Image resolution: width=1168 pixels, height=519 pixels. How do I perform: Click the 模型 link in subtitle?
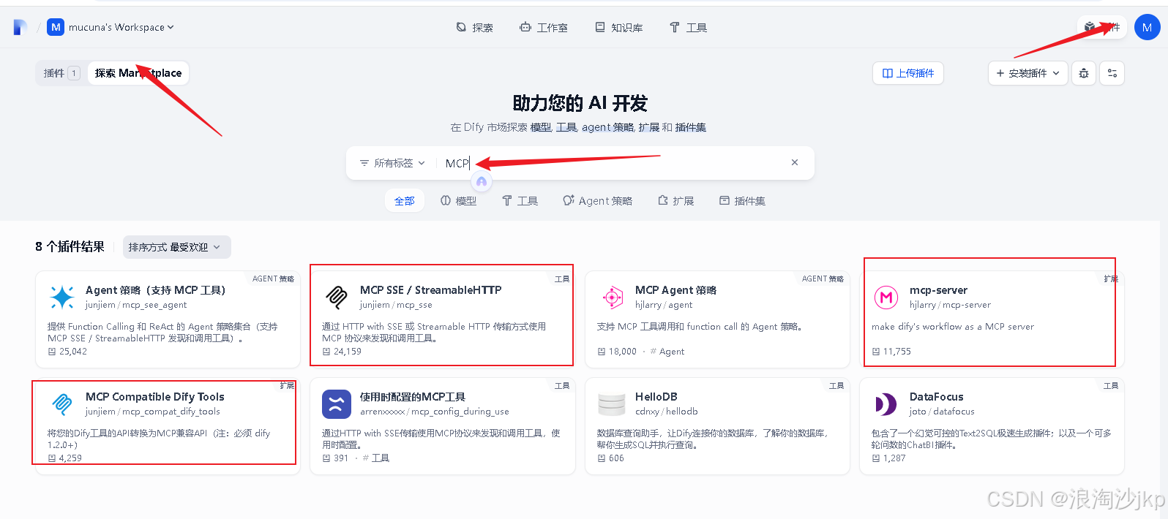(541, 127)
